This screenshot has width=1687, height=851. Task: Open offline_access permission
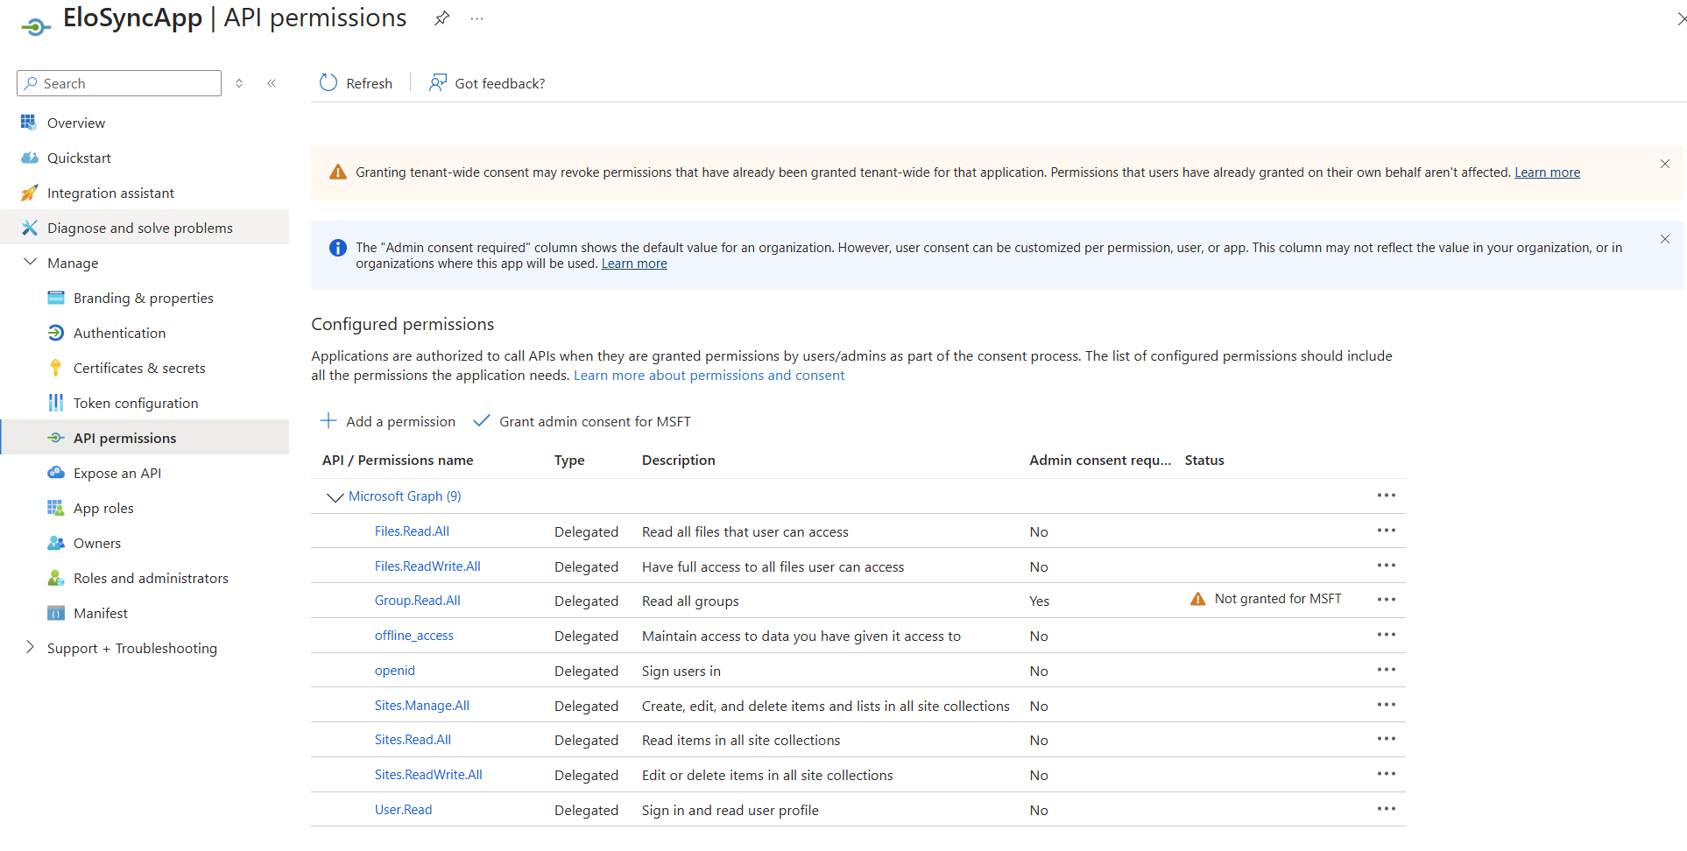coord(414,636)
